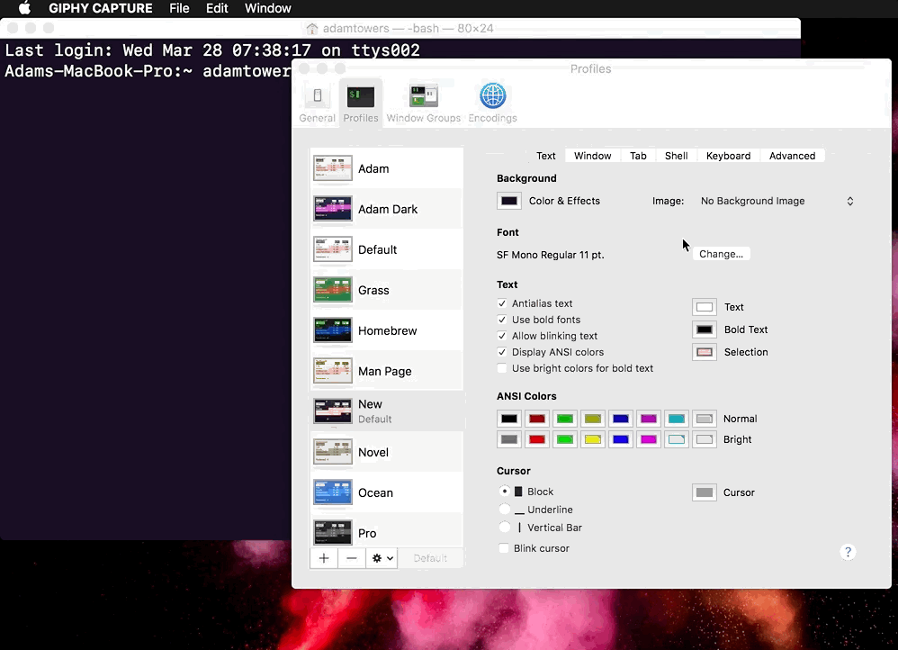Screen dimensions: 898x650
Task: Select the Homebrew profile
Action: point(387,330)
